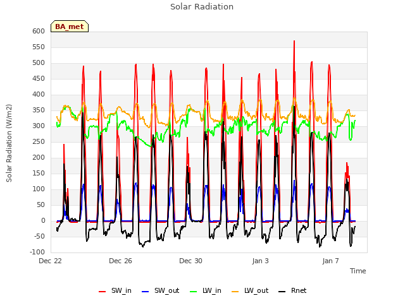This screenshot has width=405, height=303.
Task: Click the 450 y-axis tick label
Action: pyautogui.click(x=39, y=78)
